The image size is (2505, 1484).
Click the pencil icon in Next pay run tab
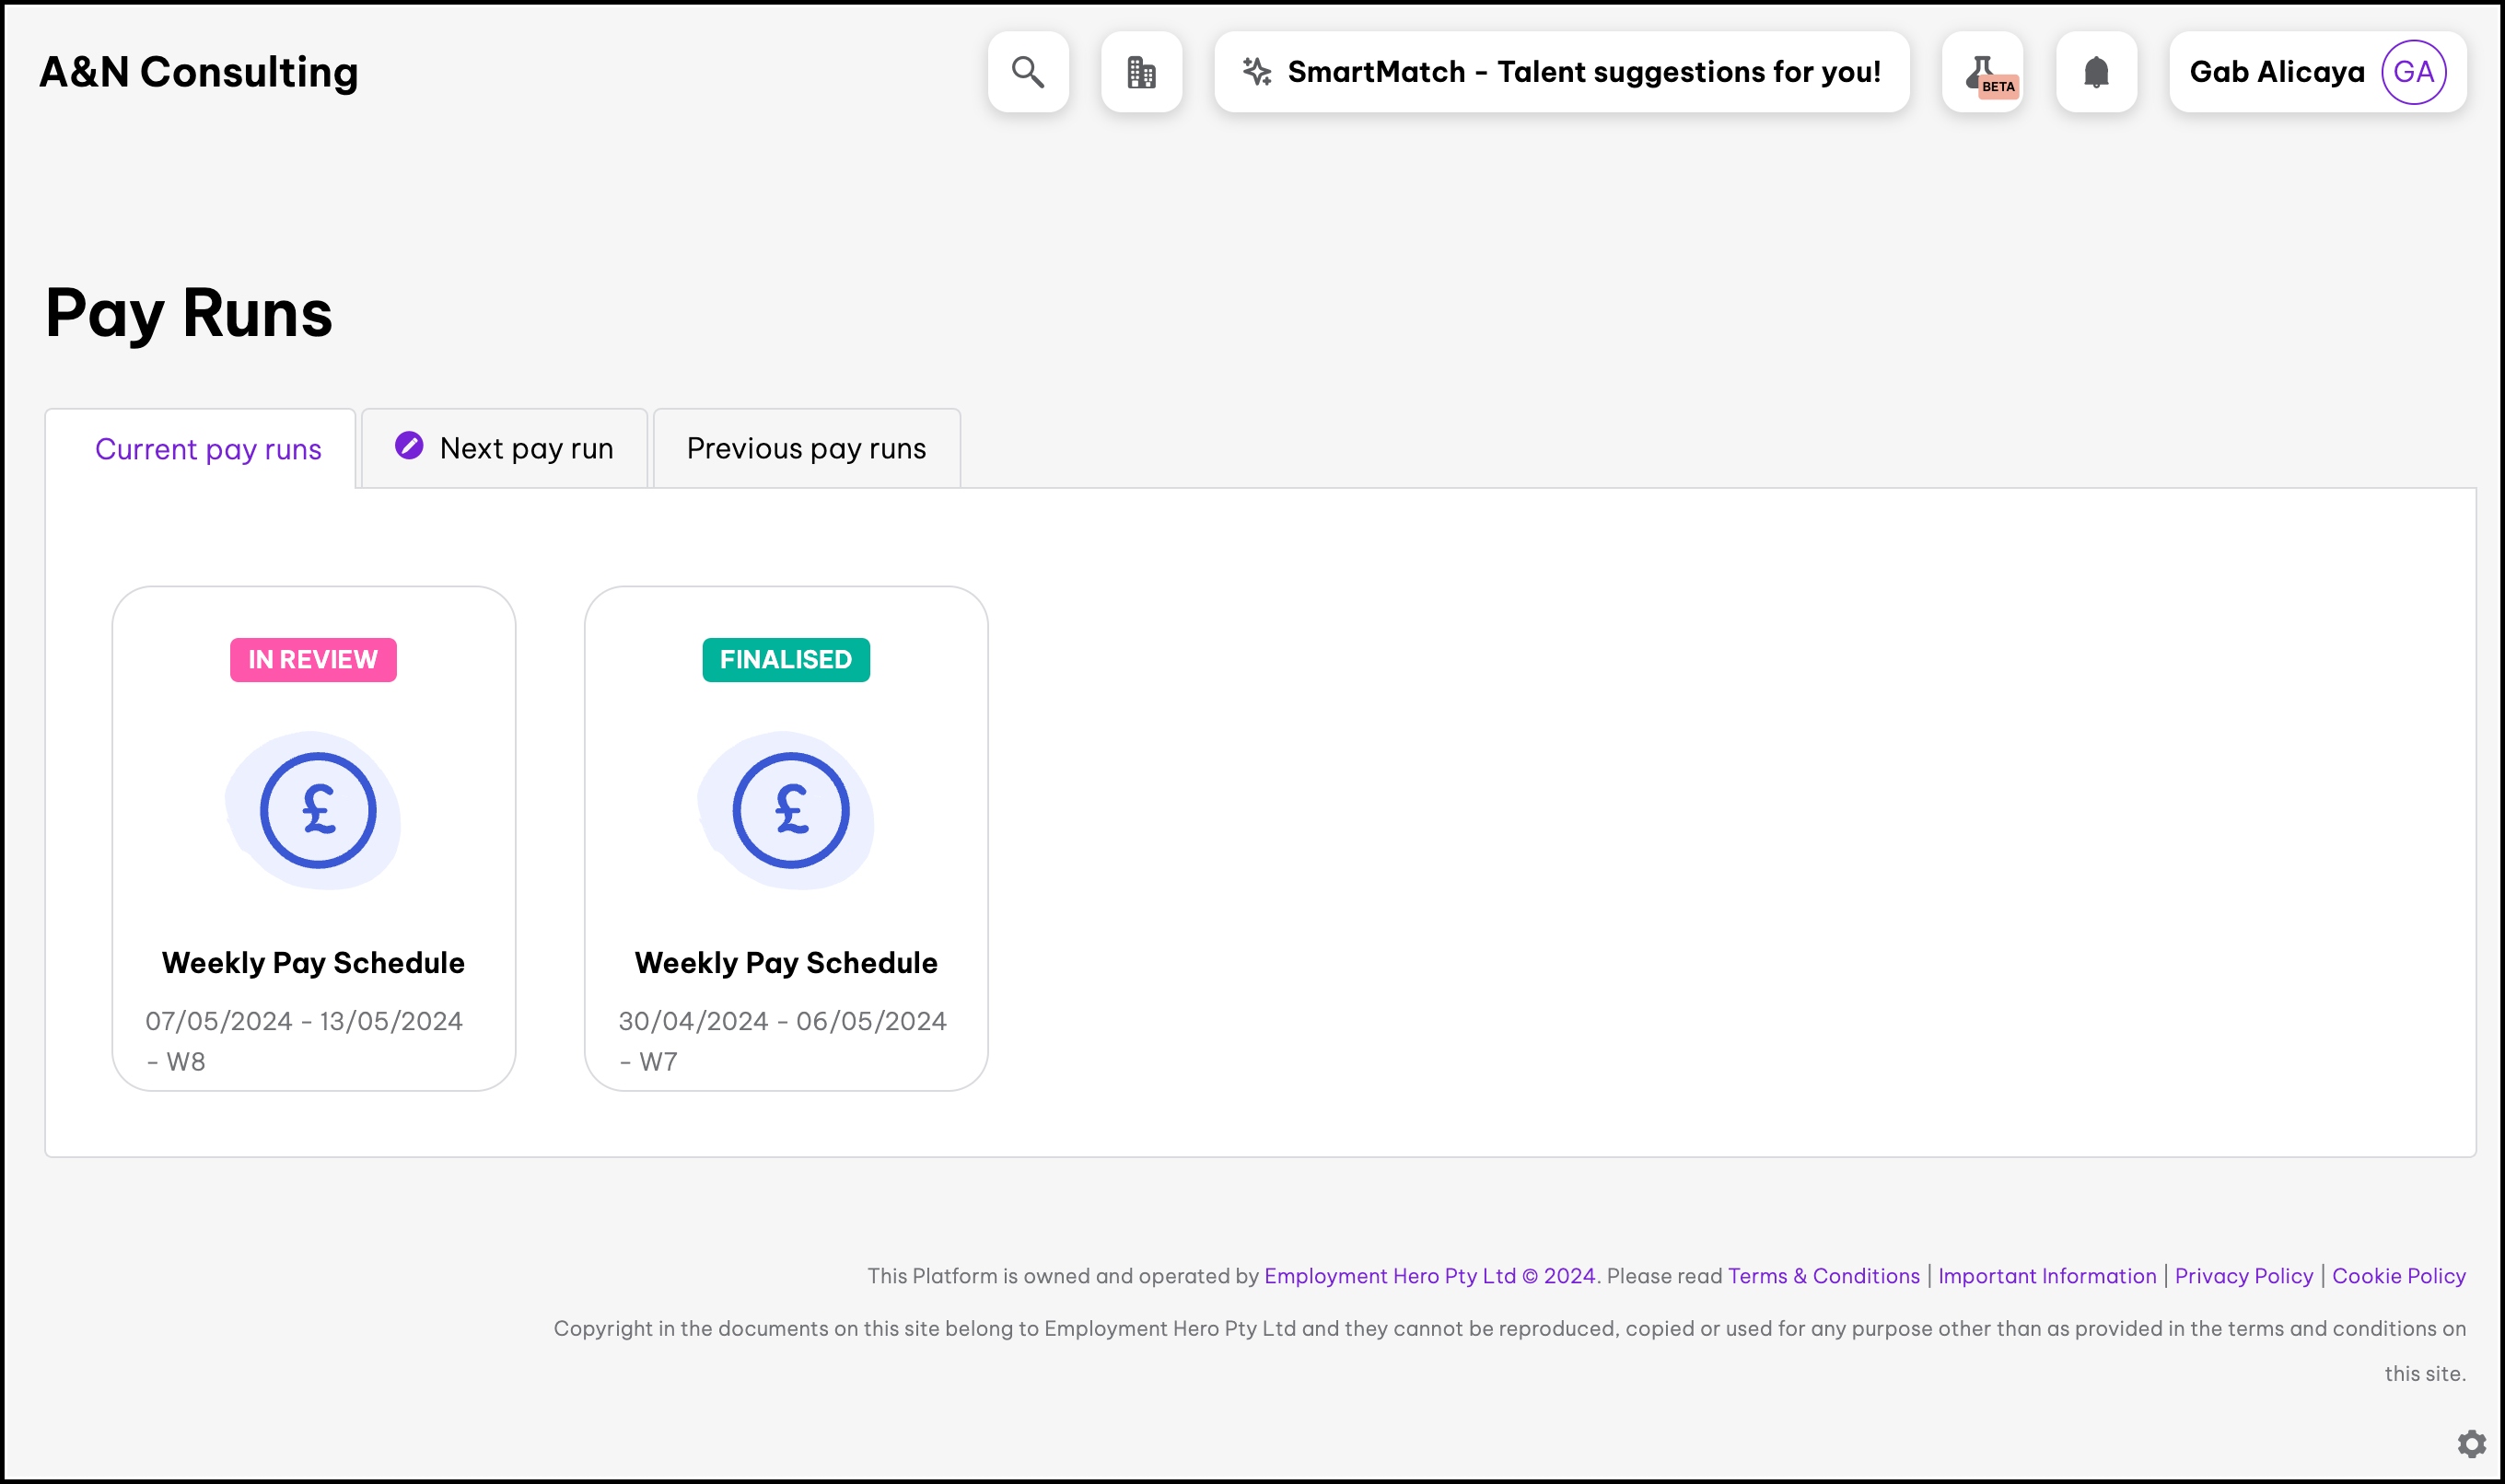tap(409, 445)
